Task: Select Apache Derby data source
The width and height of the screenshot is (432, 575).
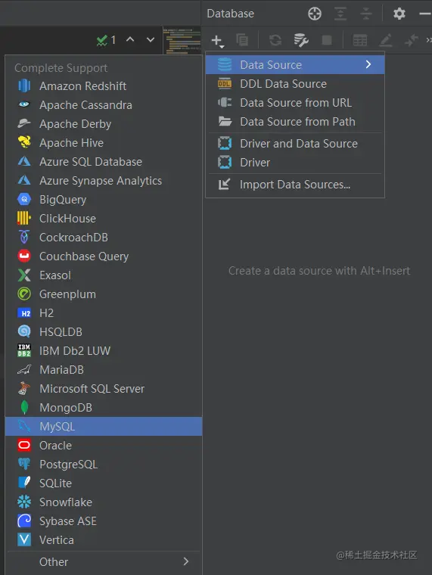Action: pyautogui.click(x=104, y=124)
